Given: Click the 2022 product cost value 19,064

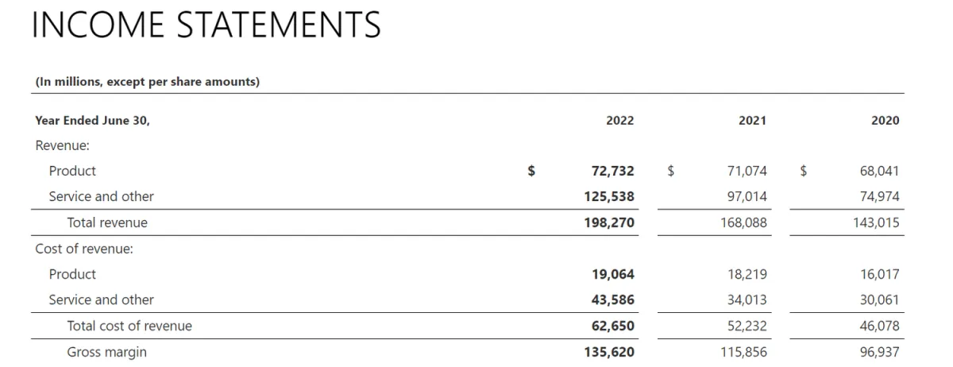Looking at the screenshot, I should tap(613, 274).
